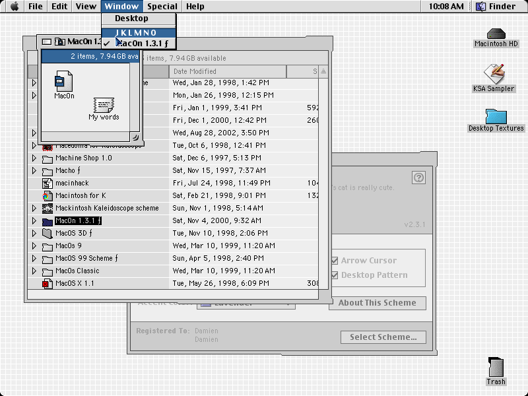Click the About This Scheme button

(x=377, y=303)
